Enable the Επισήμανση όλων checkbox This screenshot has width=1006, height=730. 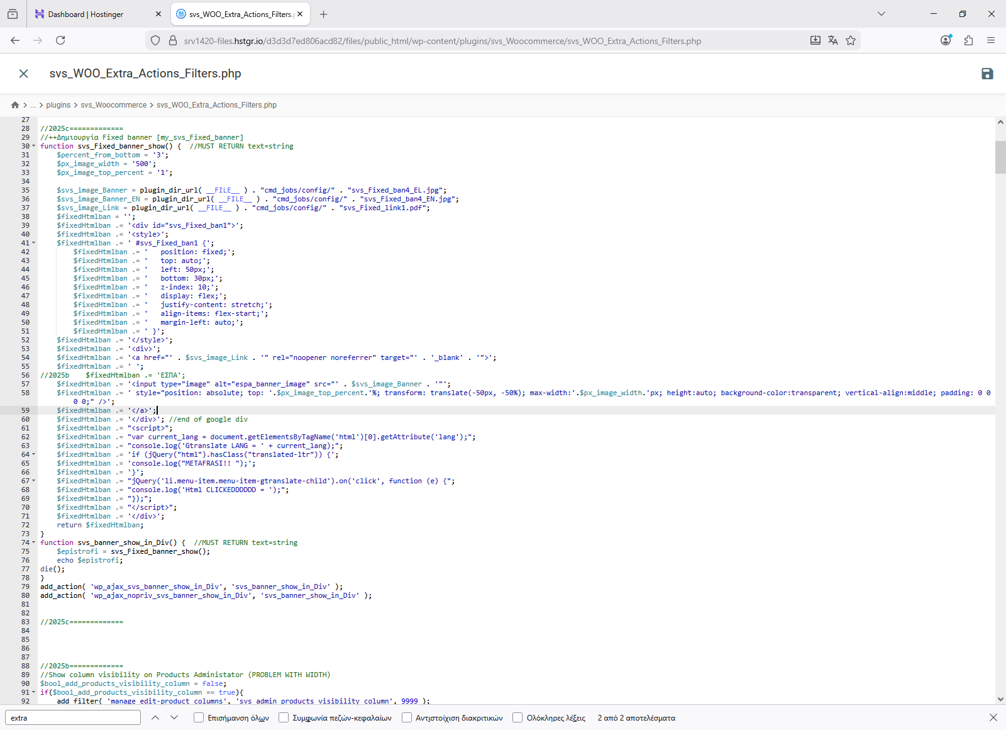[199, 717]
